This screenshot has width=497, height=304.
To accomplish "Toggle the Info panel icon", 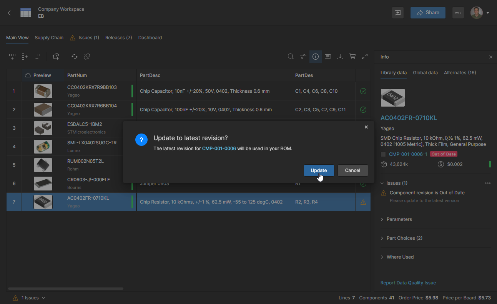I will [x=316, y=57].
